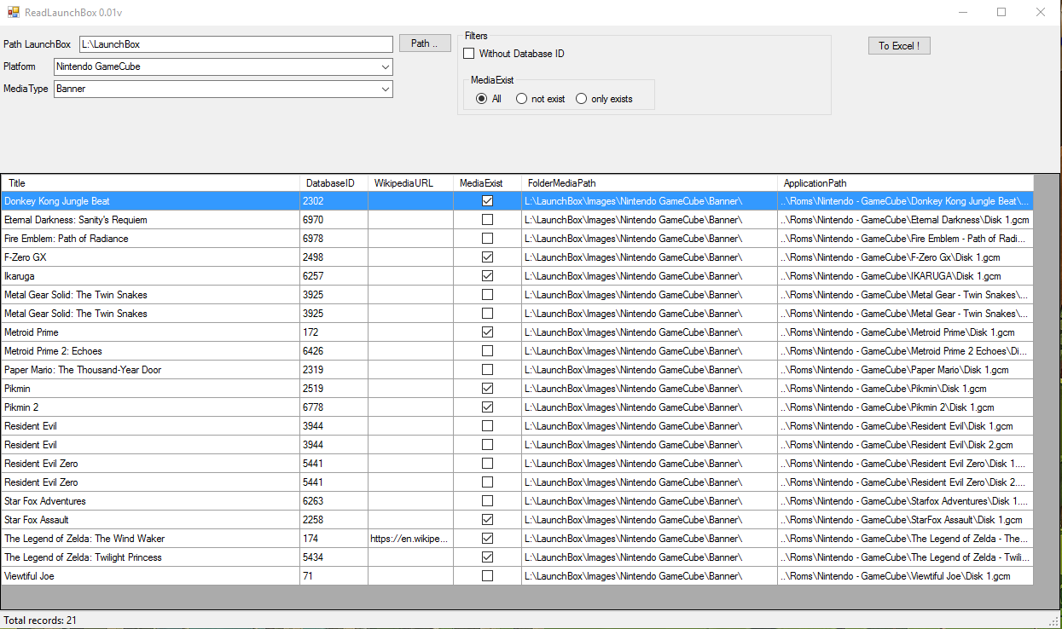
Task: Click the ApplicationPath column header
Action: tap(906, 183)
